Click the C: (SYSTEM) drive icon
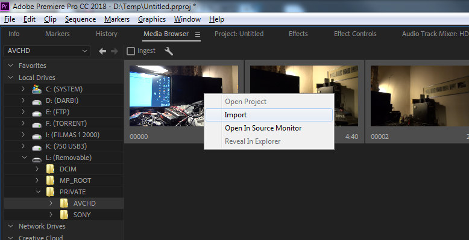 37,89
